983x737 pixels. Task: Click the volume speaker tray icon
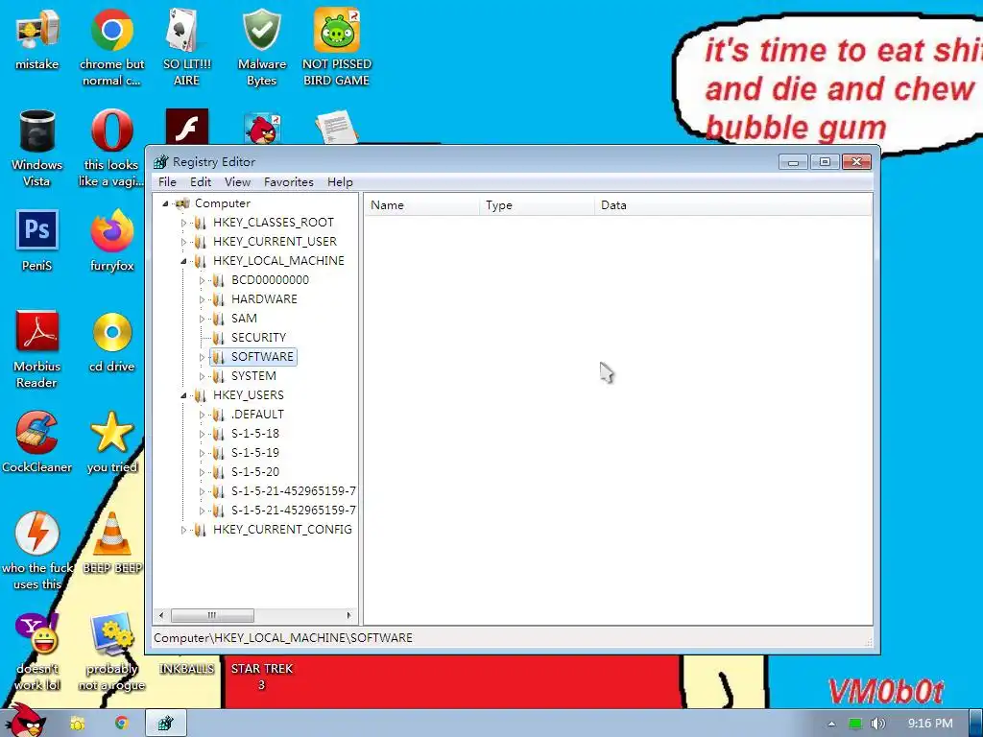877,724
